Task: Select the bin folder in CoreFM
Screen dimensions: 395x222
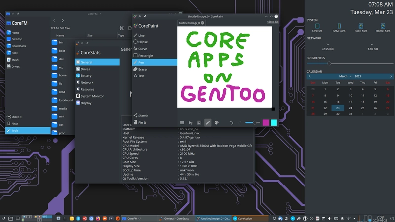Action: coord(61,43)
